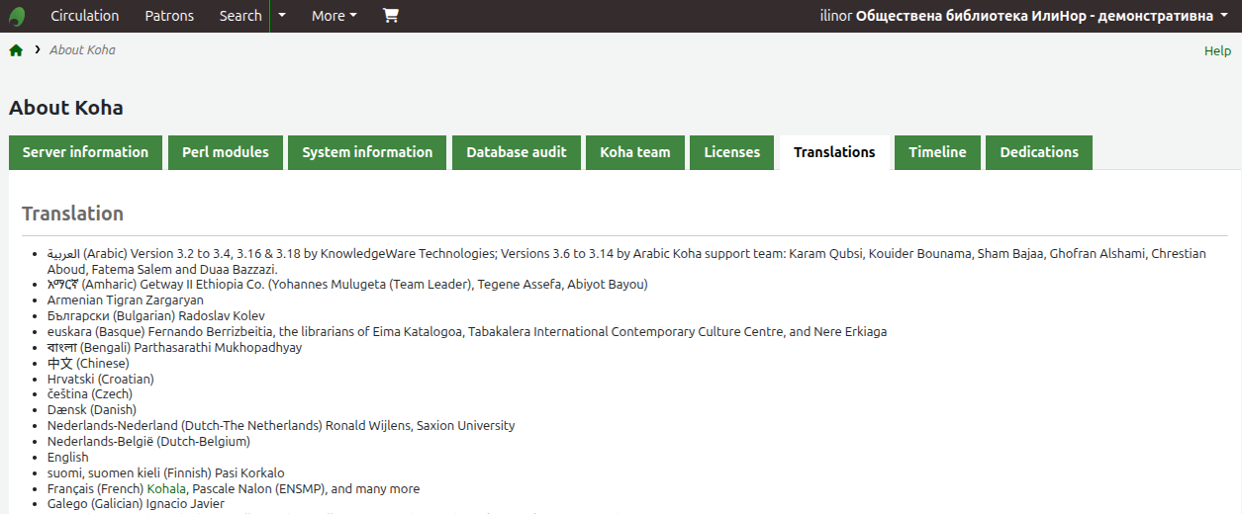Click the 中文 (Chinese) entry
The image size is (1242, 514).
pos(88,363)
